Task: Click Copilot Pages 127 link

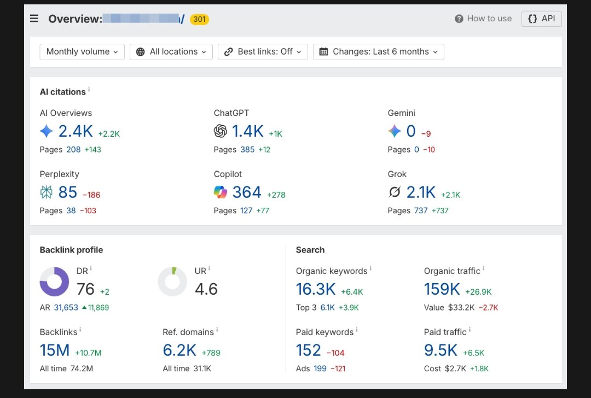Action: point(246,210)
